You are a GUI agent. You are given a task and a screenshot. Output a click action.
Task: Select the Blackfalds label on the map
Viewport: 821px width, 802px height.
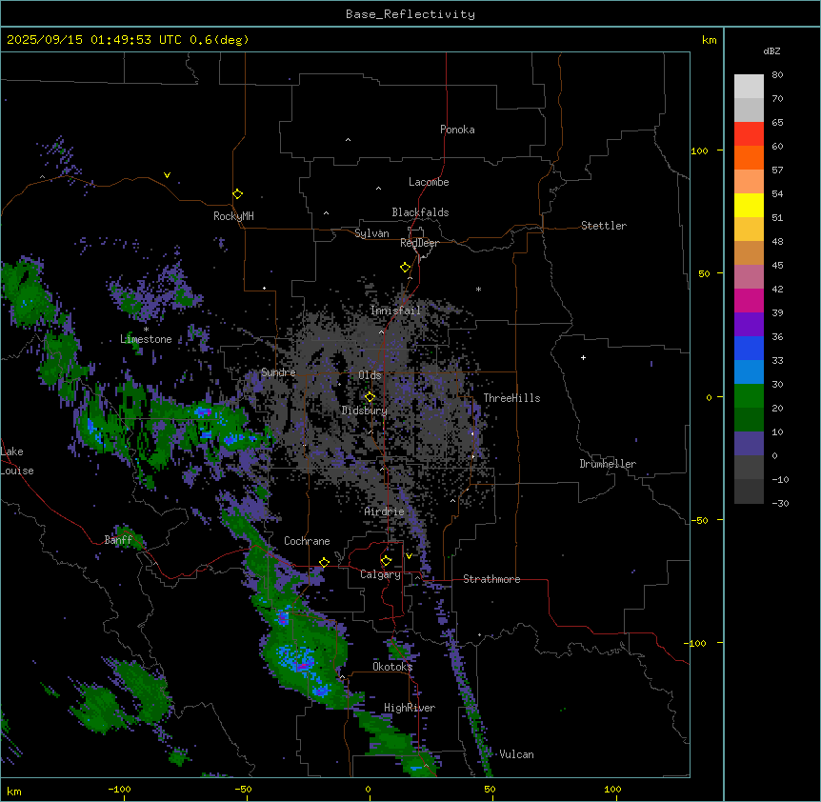click(420, 212)
